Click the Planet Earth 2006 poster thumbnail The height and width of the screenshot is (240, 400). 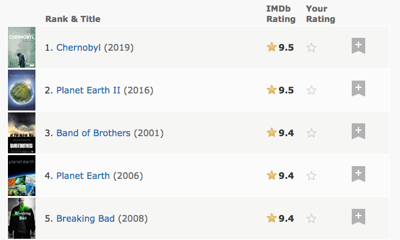point(22,175)
